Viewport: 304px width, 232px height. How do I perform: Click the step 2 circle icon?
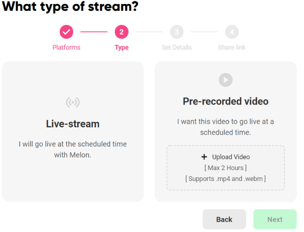coord(121,32)
